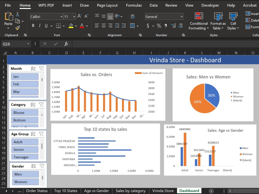Filter by Feb in Month slicer
The image size is (259, 194).
[25, 84]
